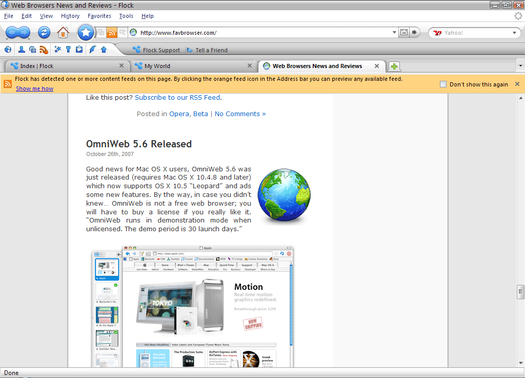Viewport: 525px width, 378px height.
Task: Open the Favorites menu
Action: [99, 16]
